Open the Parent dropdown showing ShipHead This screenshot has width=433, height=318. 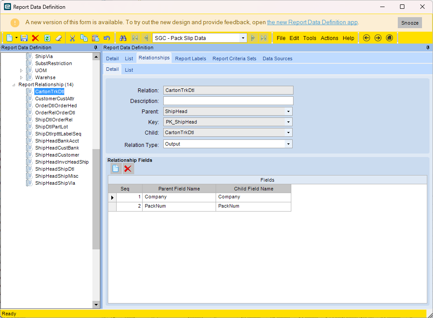pyautogui.click(x=289, y=112)
